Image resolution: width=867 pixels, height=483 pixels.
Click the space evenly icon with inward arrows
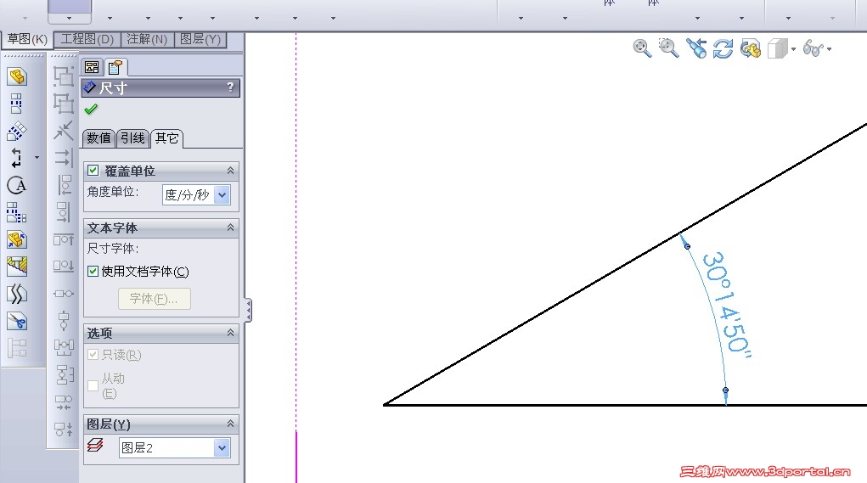point(64,402)
